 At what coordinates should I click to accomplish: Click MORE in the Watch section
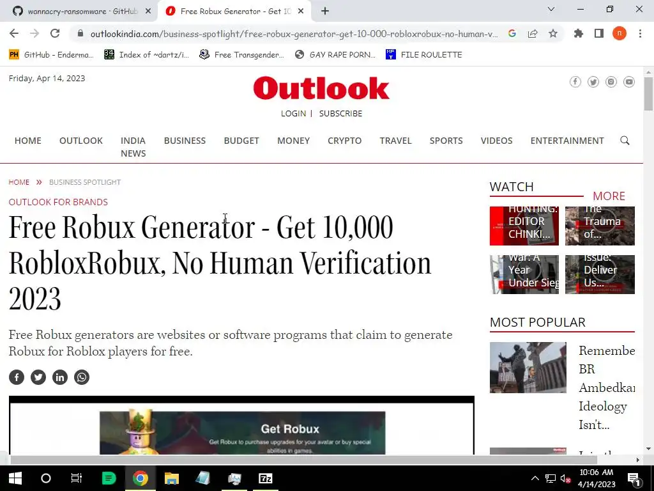(609, 196)
